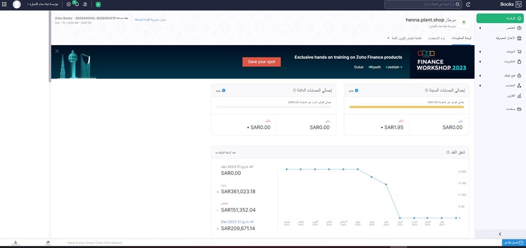Click the Finance Workshop 2023 banner logo
526x248 pixels.
[x=441, y=61]
